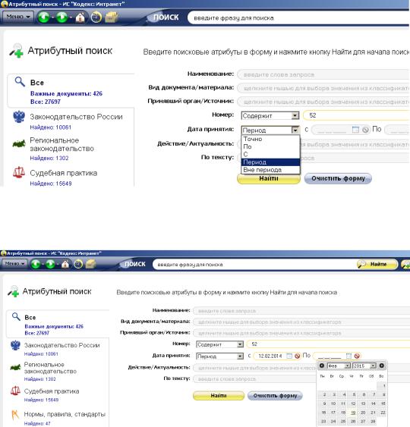Focus search phrase field in lower window

coord(254,265)
